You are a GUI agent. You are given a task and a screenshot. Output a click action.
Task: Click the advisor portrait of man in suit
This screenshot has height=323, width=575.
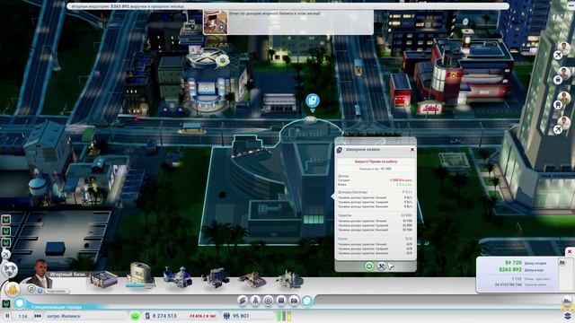(40, 274)
